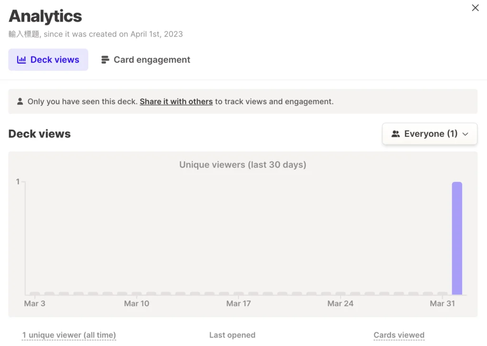Viewport: 487px width, 346px height.
Task: Click the Analytics heading title
Action: click(x=45, y=16)
